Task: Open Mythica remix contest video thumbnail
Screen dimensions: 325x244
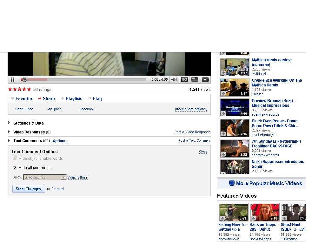Action: pyautogui.click(x=235, y=67)
